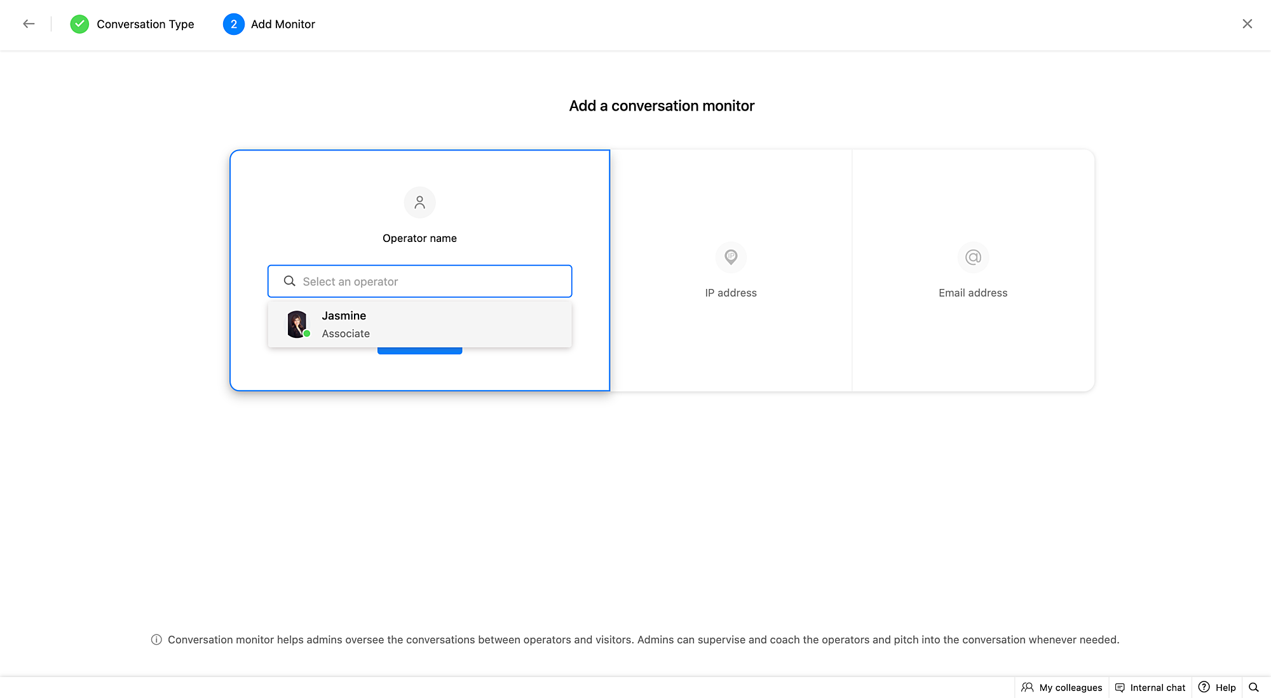Click the Operator name person icon
Screen dimensions: 1271x698
(419, 203)
